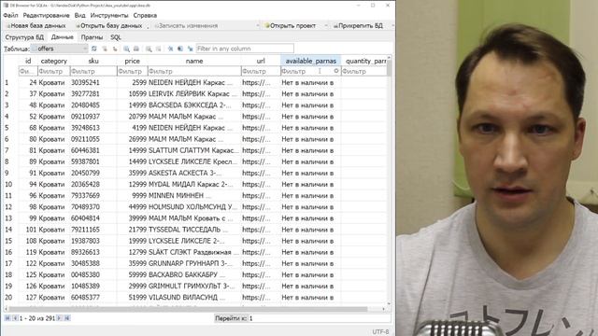Refresh the offers table data
The image size is (598, 336).
(94, 49)
